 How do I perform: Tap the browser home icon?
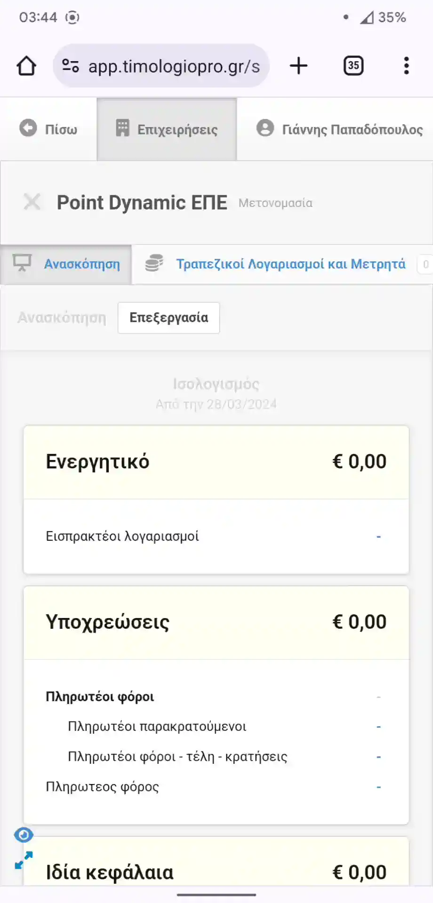pyautogui.click(x=26, y=66)
